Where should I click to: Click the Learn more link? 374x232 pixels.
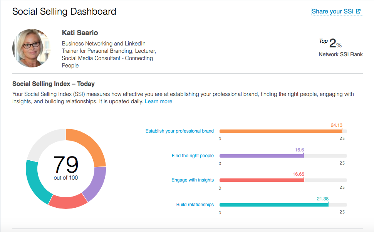click(158, 101)
